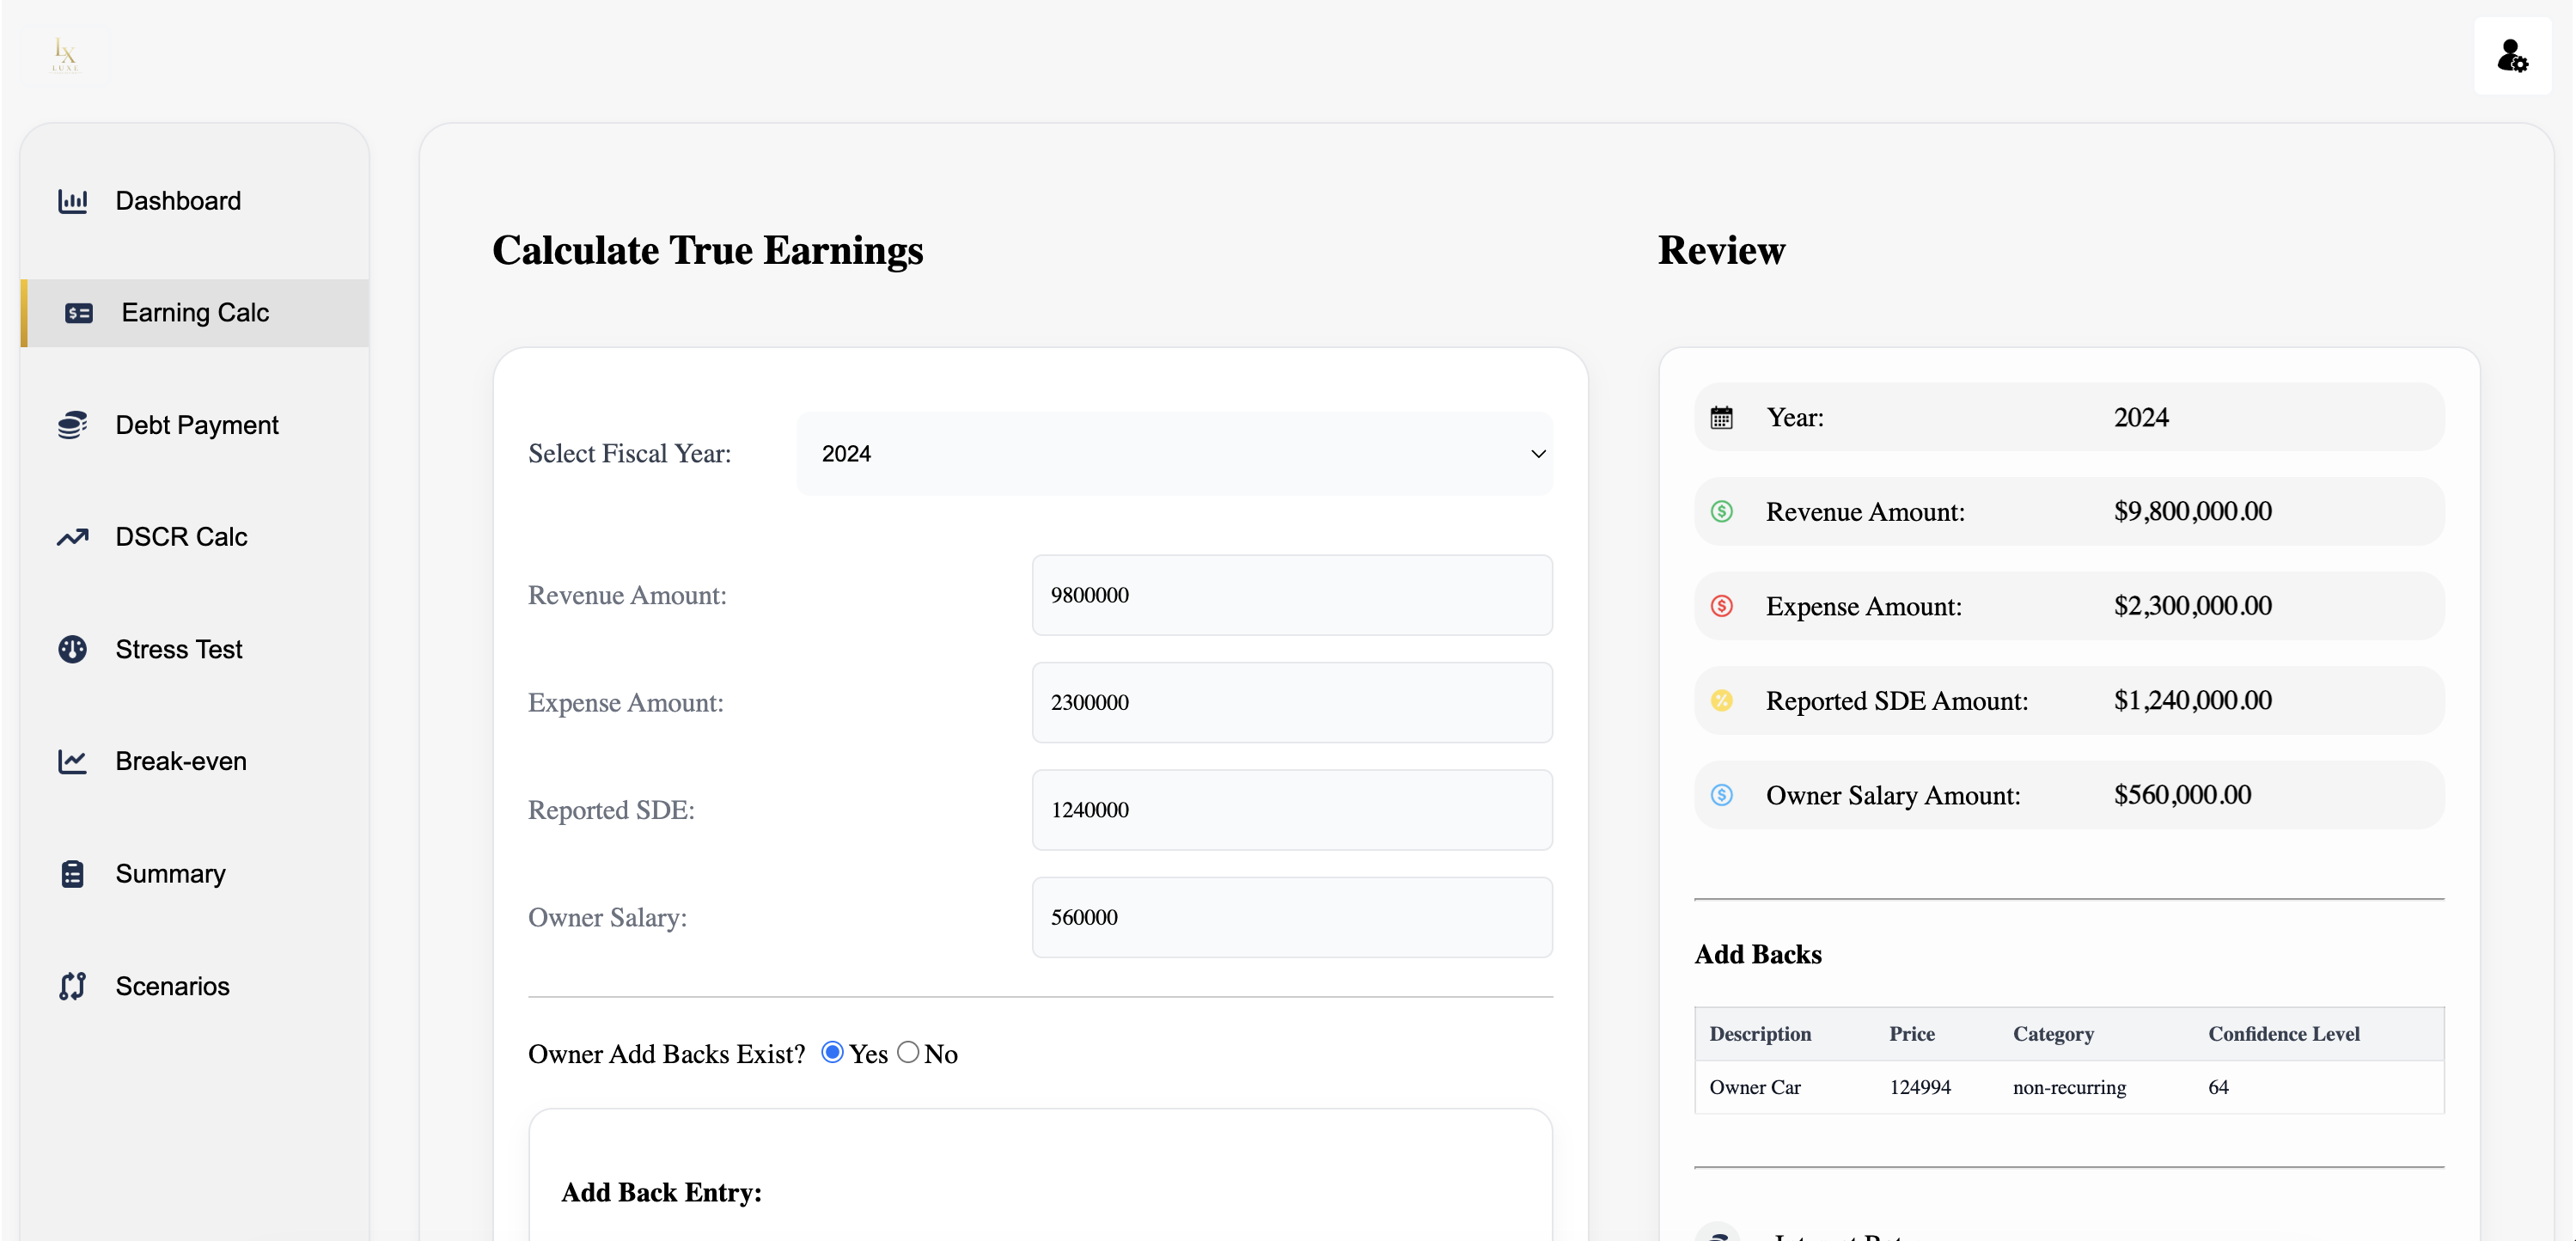Screen dimensions: 2576x1241
Task: Click the Summary clipboard icon
Action: 72,873
